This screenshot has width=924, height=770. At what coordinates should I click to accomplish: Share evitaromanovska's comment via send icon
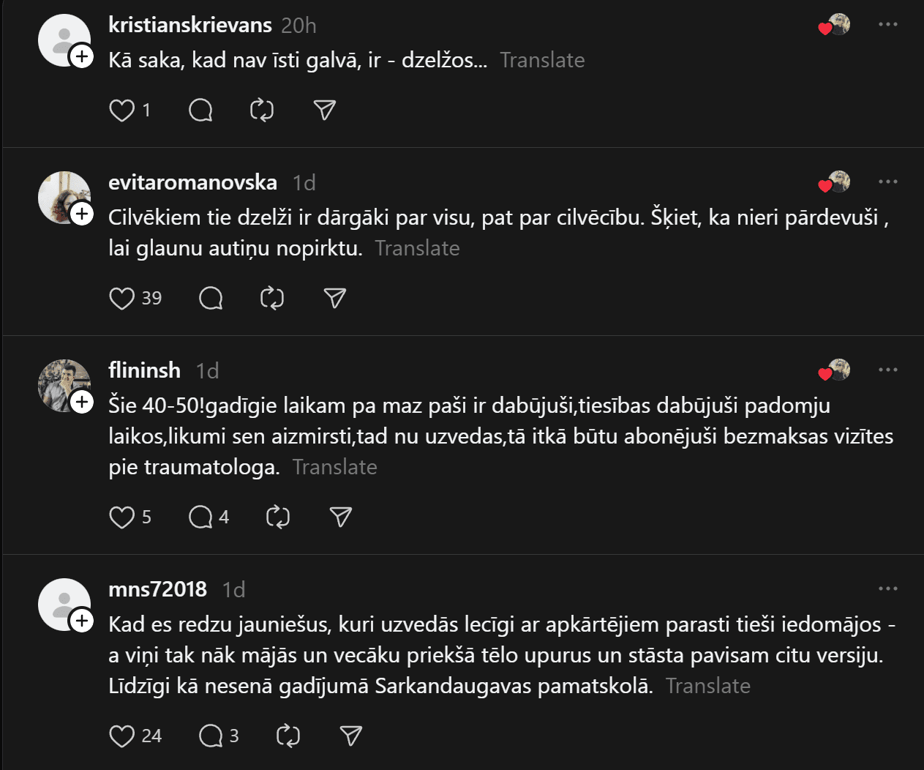(335, 299)
